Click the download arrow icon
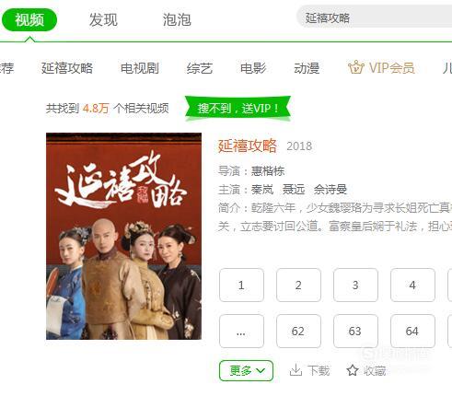 coord(296,370)
